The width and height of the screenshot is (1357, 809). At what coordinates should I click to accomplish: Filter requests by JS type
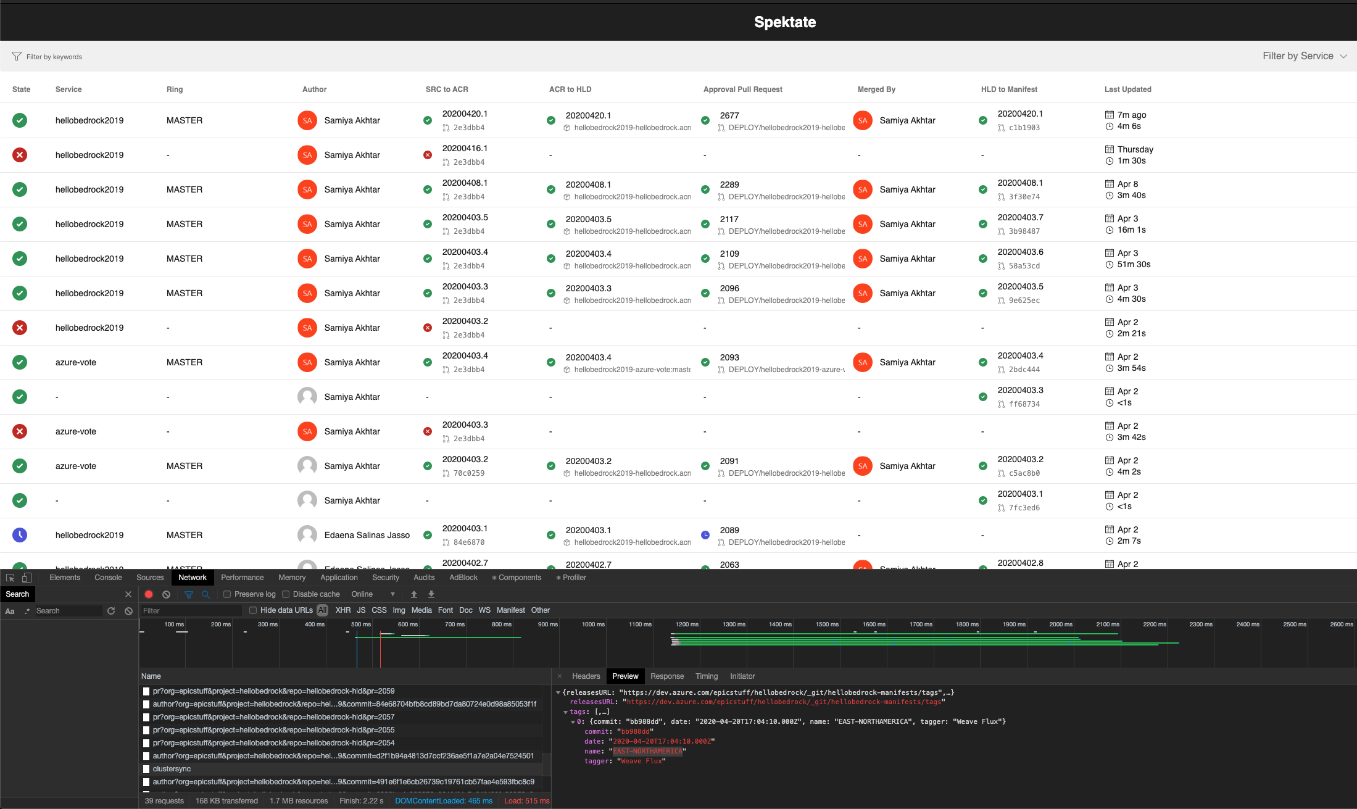tap(361, 610)
